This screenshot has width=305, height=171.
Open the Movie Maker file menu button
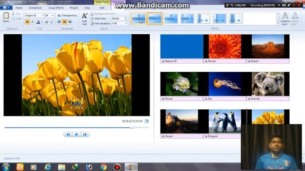click(x=6, y=8)
